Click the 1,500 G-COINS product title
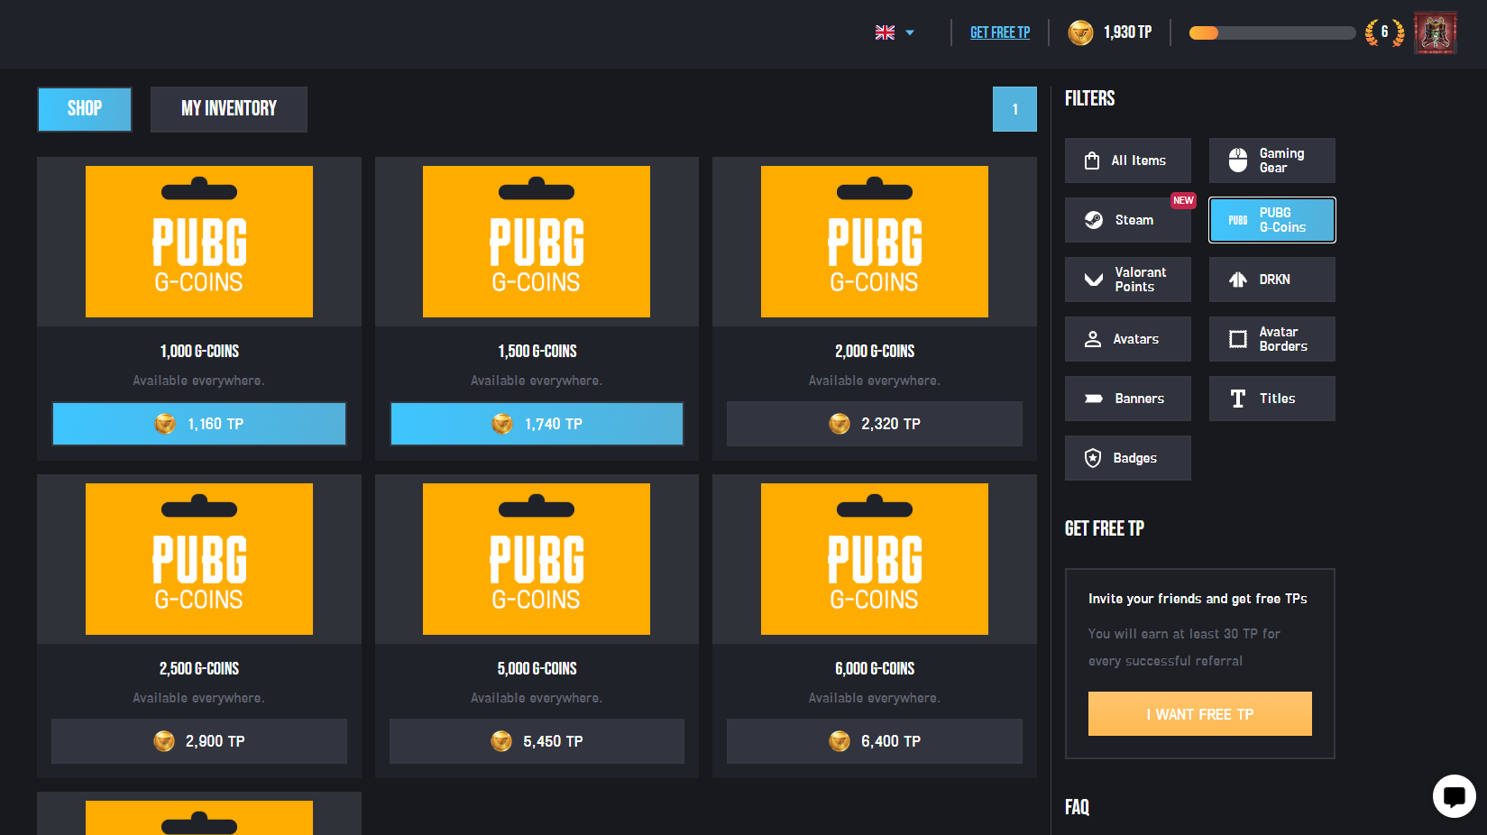 [x=537, y=352]
